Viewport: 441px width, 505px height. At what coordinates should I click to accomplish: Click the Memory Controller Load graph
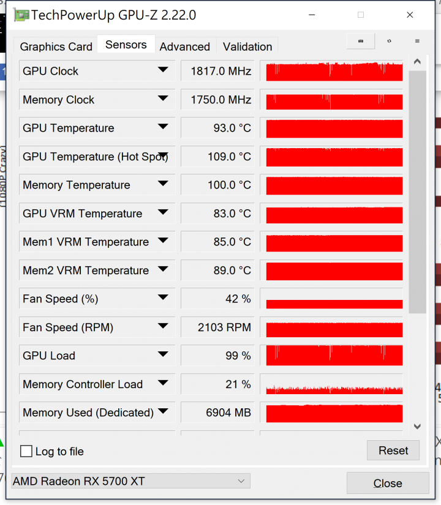(x=334, y=384)
